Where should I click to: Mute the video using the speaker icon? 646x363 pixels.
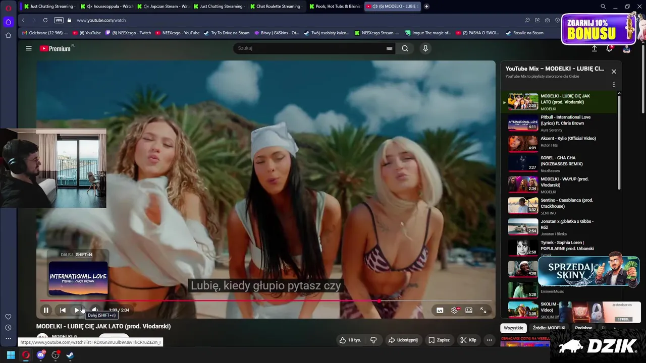(x=94, y=310)
